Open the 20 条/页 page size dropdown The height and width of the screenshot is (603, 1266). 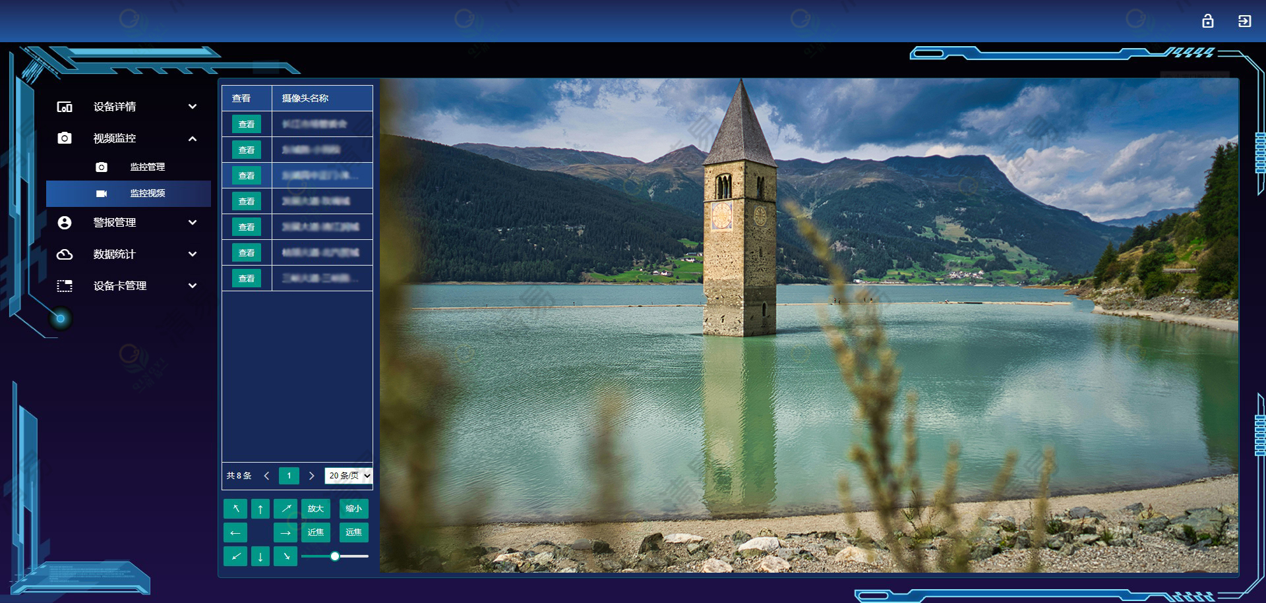[348, 476]
